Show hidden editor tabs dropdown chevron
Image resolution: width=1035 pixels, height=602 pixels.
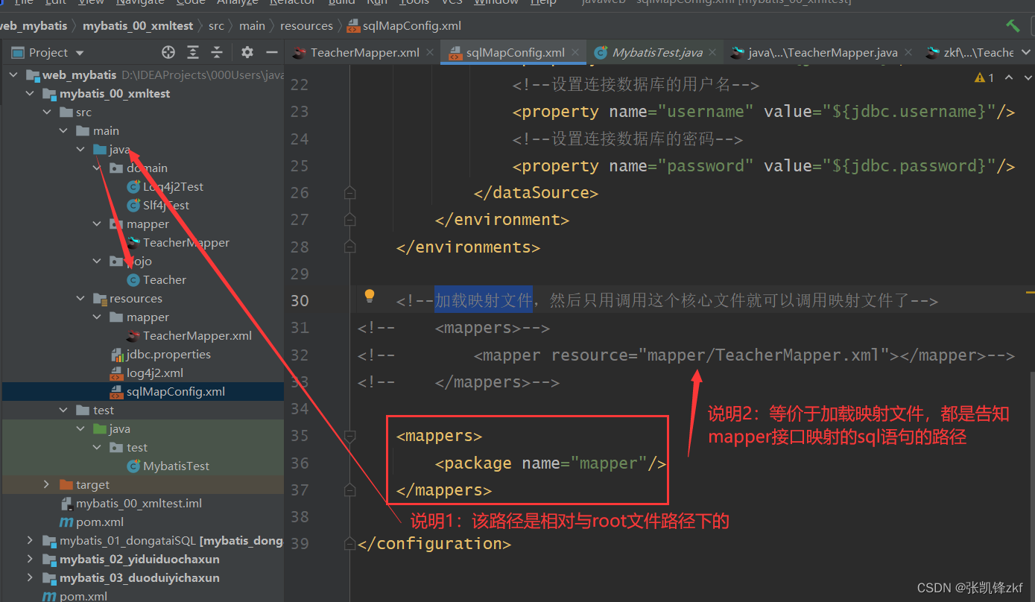coord(1027,53)
